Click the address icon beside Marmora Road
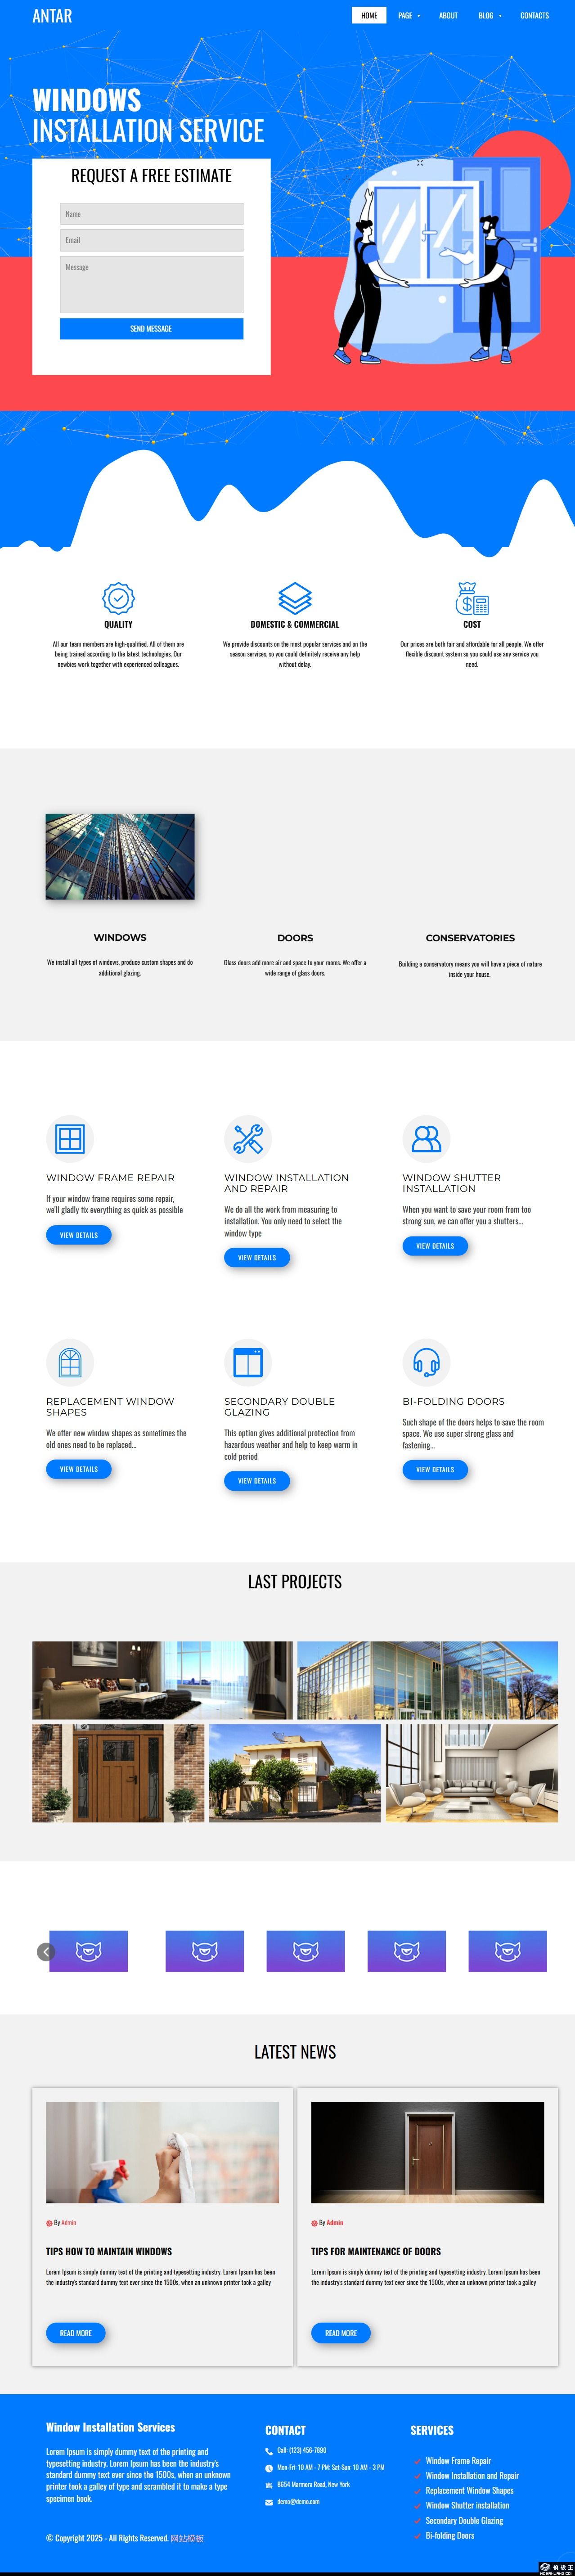Image resolution: width=575 pixels, height=2576 pixels. point(269,2485)
